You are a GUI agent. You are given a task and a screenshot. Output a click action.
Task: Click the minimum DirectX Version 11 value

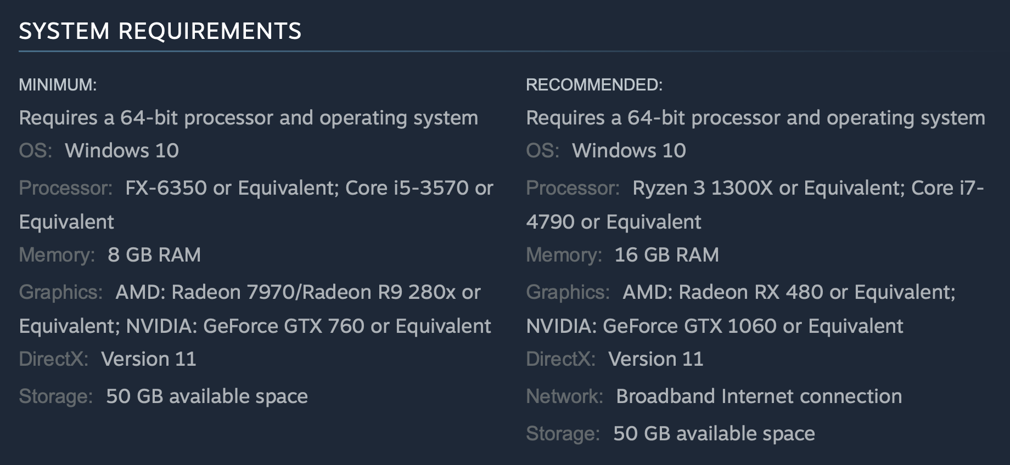[x=149, y=359]
